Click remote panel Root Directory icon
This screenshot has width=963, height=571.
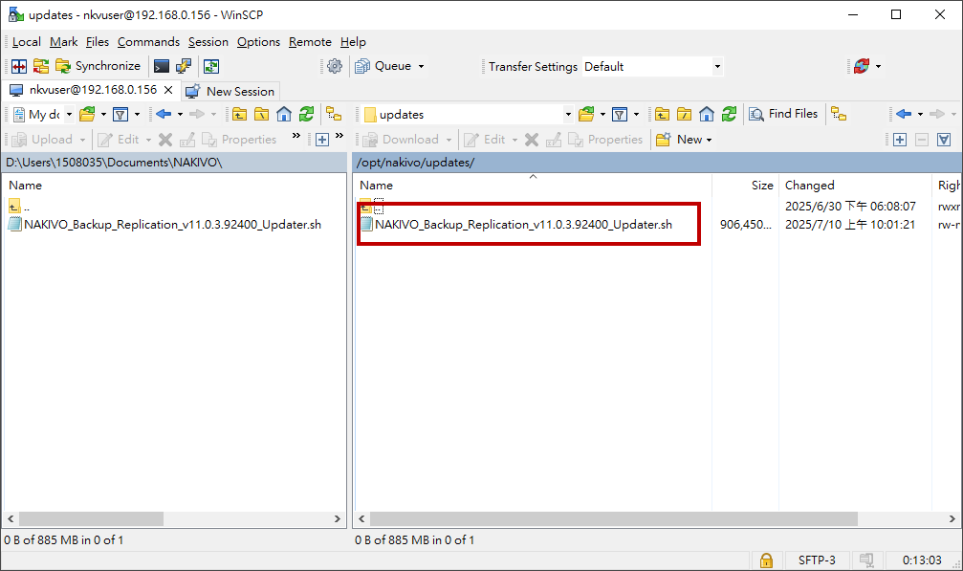click(684, 114)
